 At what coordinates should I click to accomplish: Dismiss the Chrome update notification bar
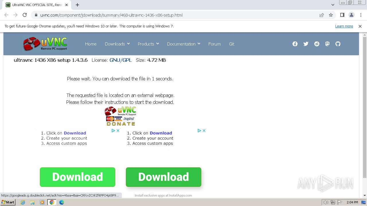pyautogui.click(x=360, y=26)
